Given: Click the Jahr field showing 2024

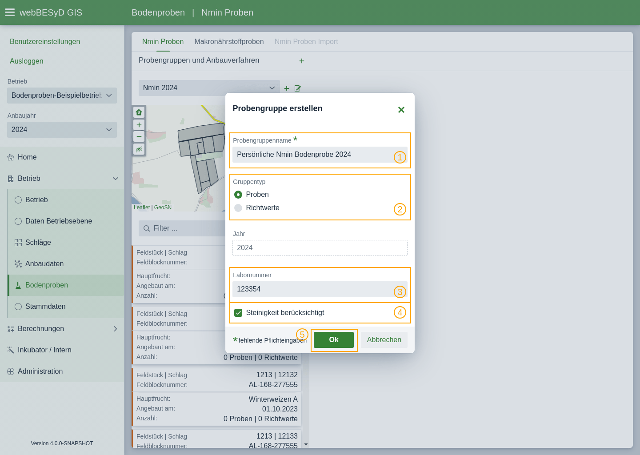Looking at the screenshot, I should pyautogui.click(x=320, y=248).
